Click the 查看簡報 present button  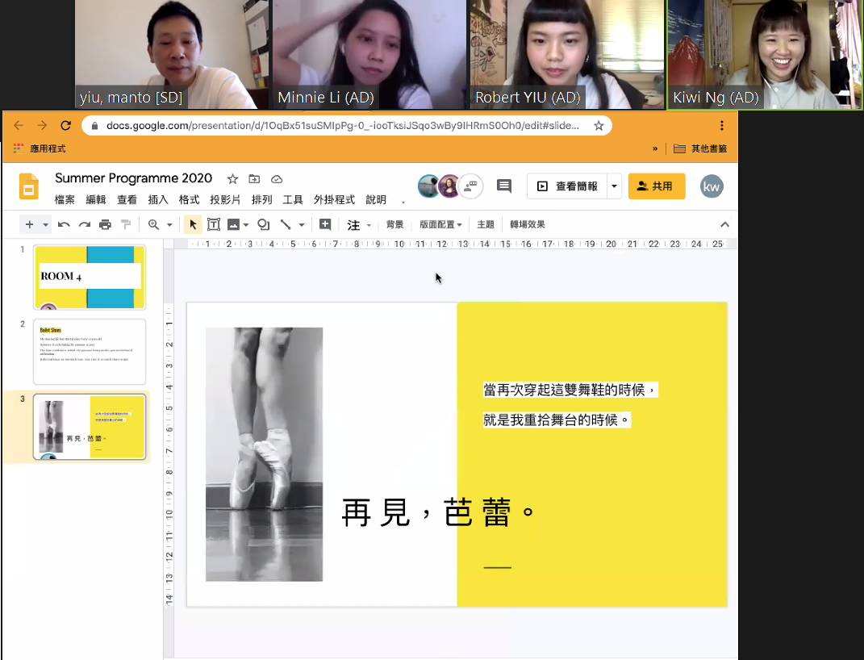[567, 186]
